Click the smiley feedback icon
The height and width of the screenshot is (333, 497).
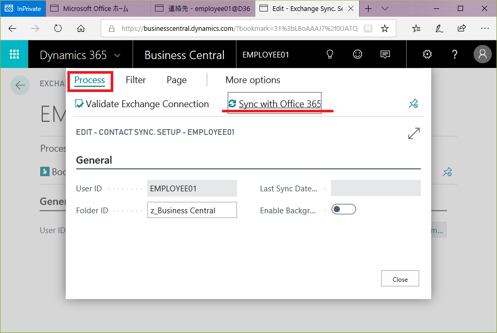click(358, 54)
